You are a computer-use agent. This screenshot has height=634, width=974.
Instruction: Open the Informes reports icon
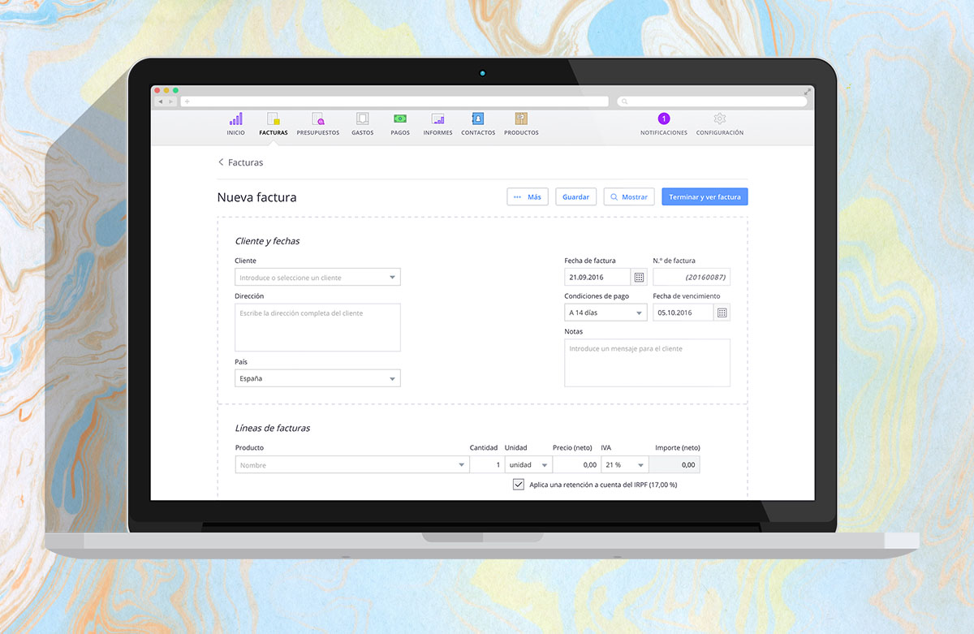437,119
